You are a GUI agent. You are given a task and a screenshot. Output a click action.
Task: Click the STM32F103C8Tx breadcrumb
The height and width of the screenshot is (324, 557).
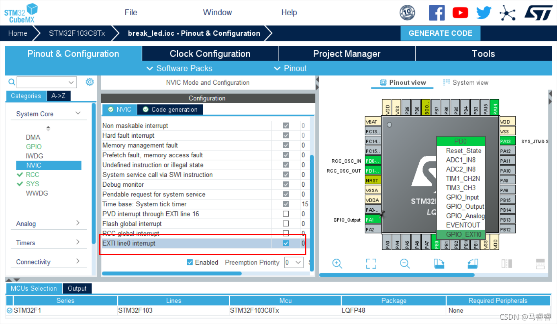point(77,33)
